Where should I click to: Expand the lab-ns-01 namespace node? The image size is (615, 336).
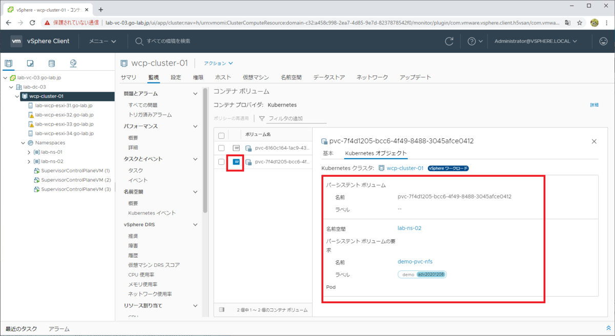click(x=29, y=152)
